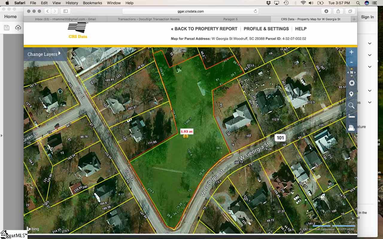Open AirPlay display menu icon

coord(277,3)
